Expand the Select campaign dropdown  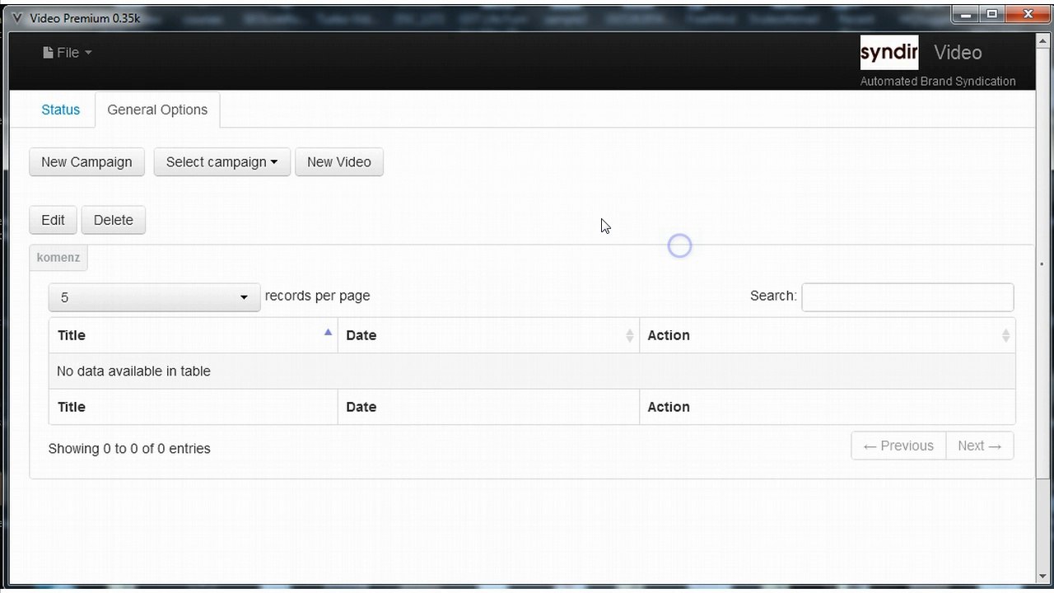[x=222, y=162]
